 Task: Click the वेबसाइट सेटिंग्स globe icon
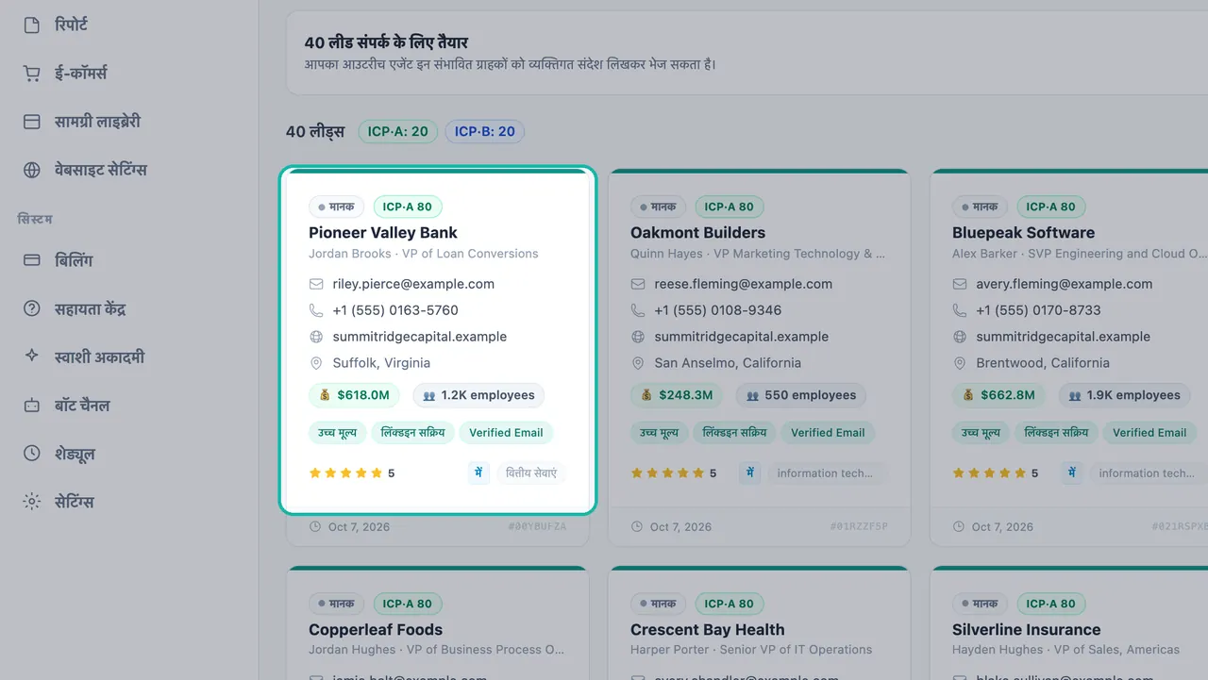pos(32,171)
